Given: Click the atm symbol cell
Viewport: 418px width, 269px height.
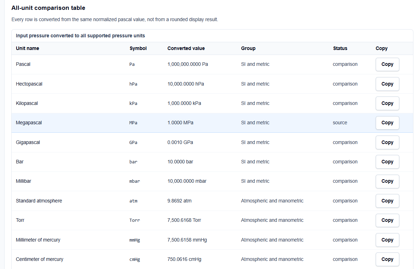Looking at the screenshot, I should pyautogui.click(x=133, y=201).
